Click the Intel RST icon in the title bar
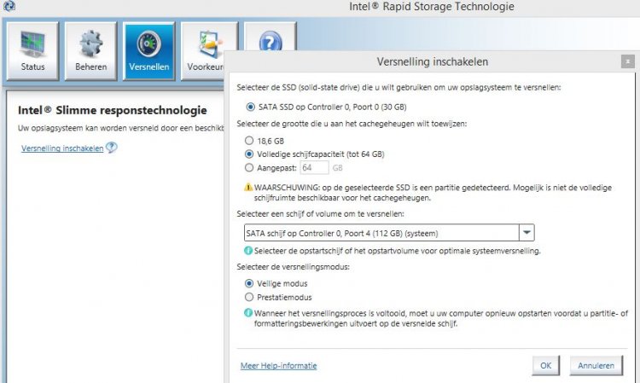The width and height of the screenshot is (640, 383). (x=9, y=6)
